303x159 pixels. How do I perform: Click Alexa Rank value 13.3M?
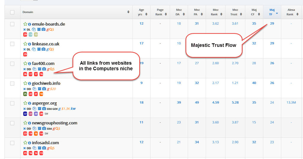pyautogui.click(x=291, y=102)
